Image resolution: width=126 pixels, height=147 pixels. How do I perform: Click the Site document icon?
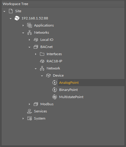[x=11, y=11]
